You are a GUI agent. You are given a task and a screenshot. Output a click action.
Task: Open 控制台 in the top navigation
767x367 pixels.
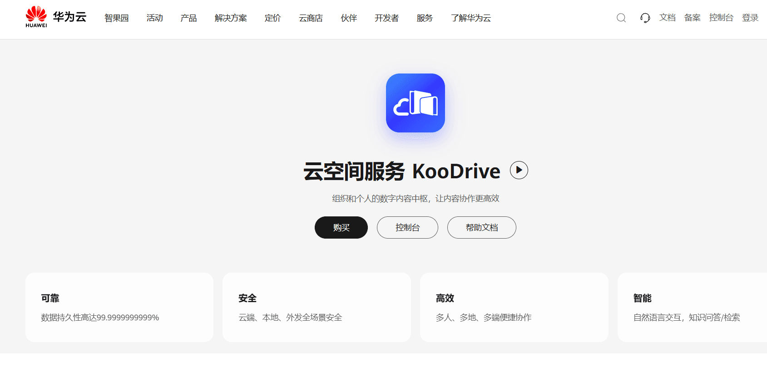[x=722, y=18]
